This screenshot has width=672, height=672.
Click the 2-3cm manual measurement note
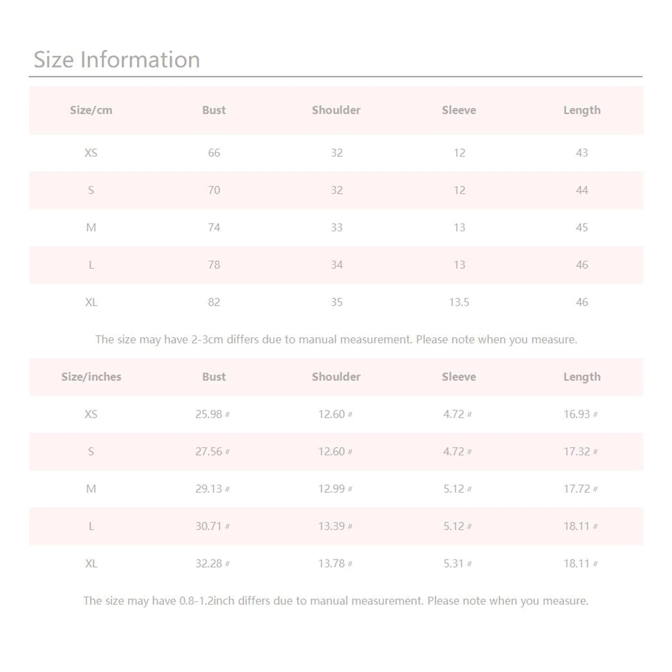click(x=336, y=339)
